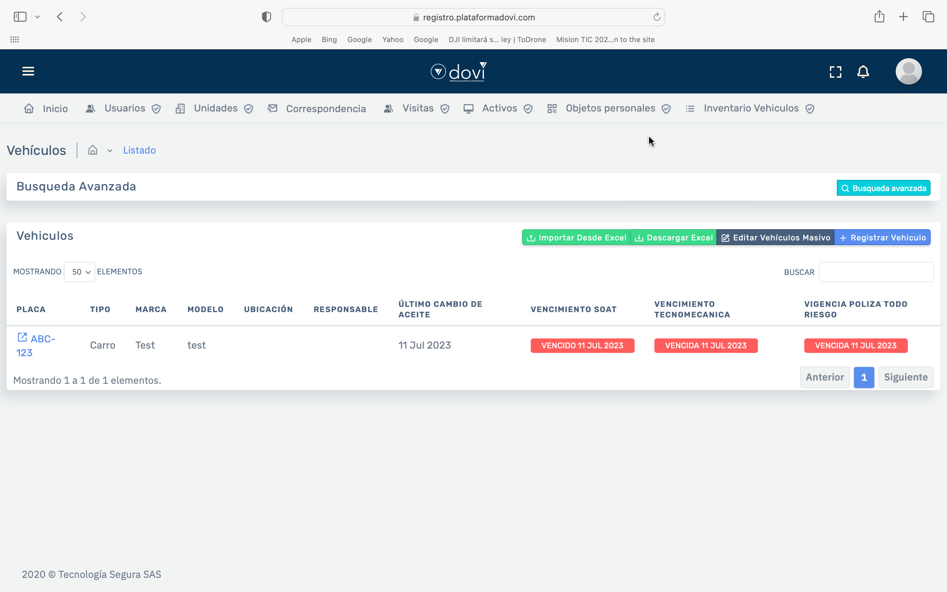947x592 pixels.
Task: Open the sidebar options dropdown arrow
Action: point(37,17)
